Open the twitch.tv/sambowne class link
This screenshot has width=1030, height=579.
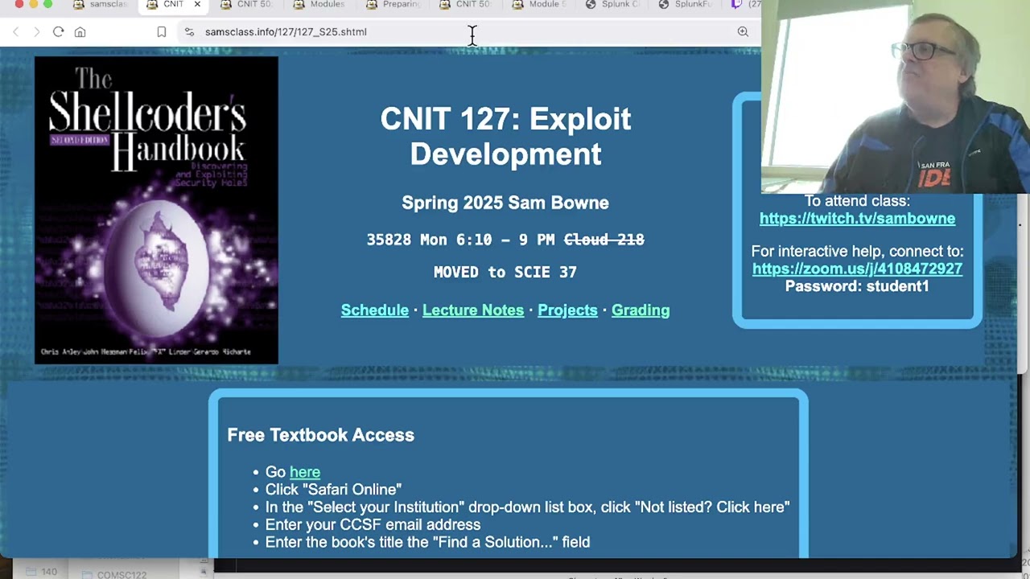(857, 219)
